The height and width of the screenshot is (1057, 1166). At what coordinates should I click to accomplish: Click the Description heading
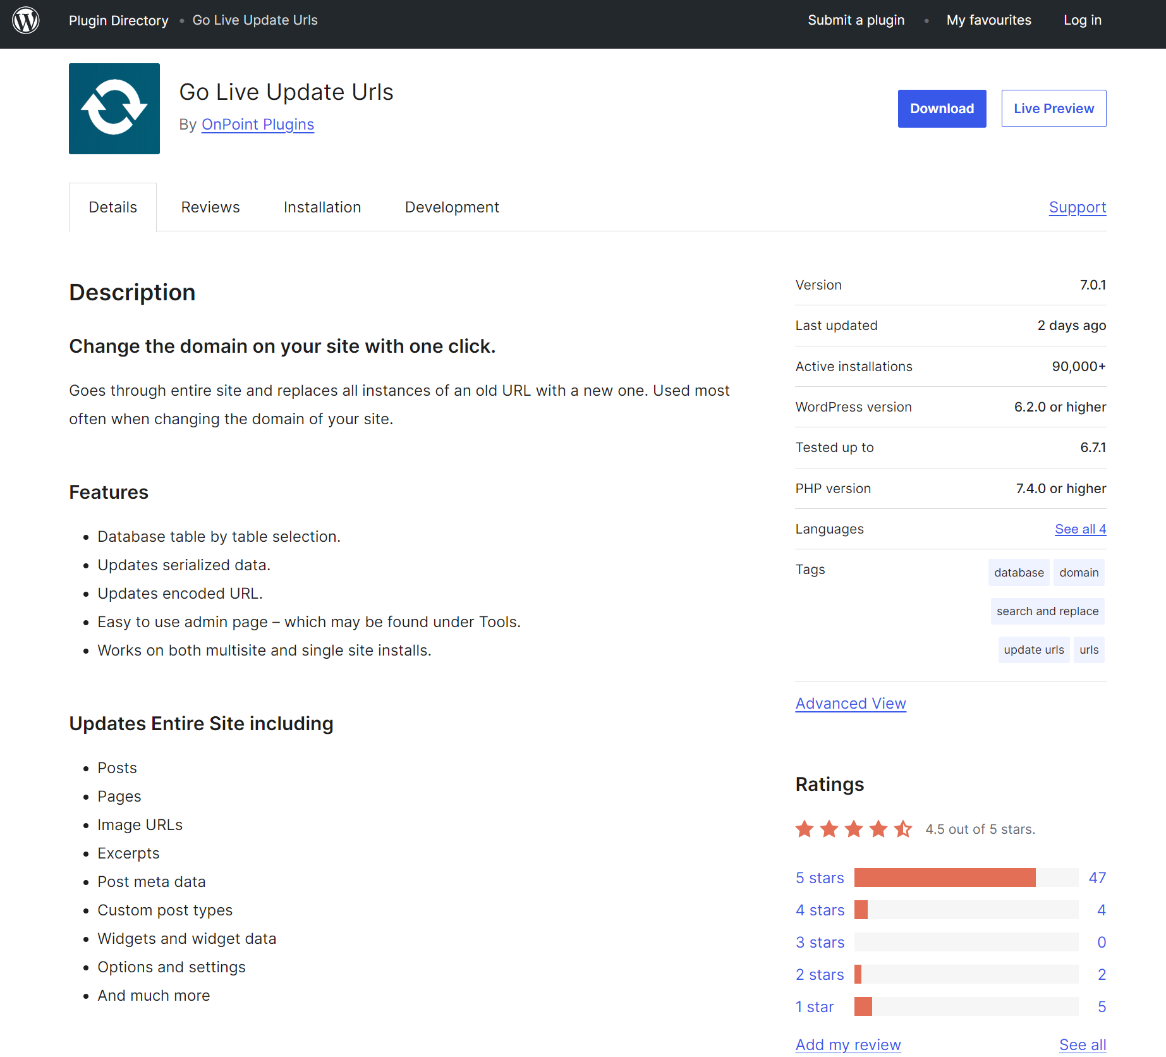[x=132, y=293]
